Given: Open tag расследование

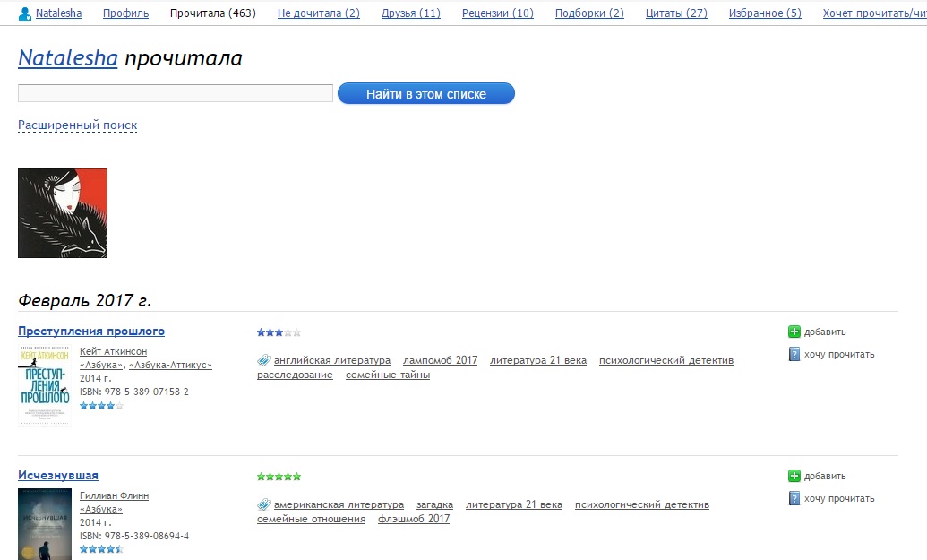Looking at the screenshot, I should (295, 375).
